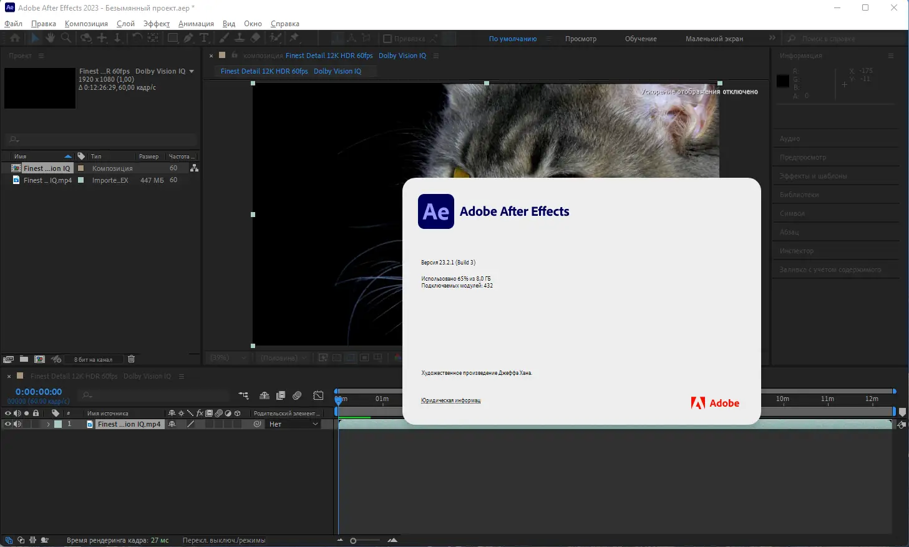Mute audio for the Finest ...ion IQ.mp4 layer
Screen dimensions: 909x547
tap(17, 424)
